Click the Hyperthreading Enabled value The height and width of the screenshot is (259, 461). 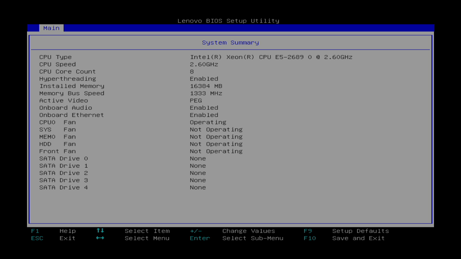pos(204,78)
